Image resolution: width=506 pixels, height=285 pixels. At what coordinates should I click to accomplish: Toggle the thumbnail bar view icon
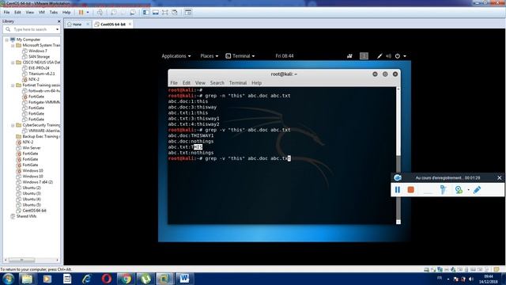click(x=156, y=13)
